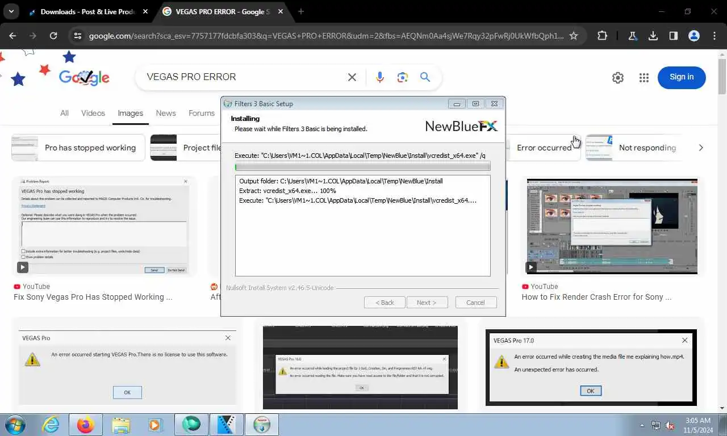Click the Back button in installer
Screen dimensions: 727x436
(x=385, y=303)
